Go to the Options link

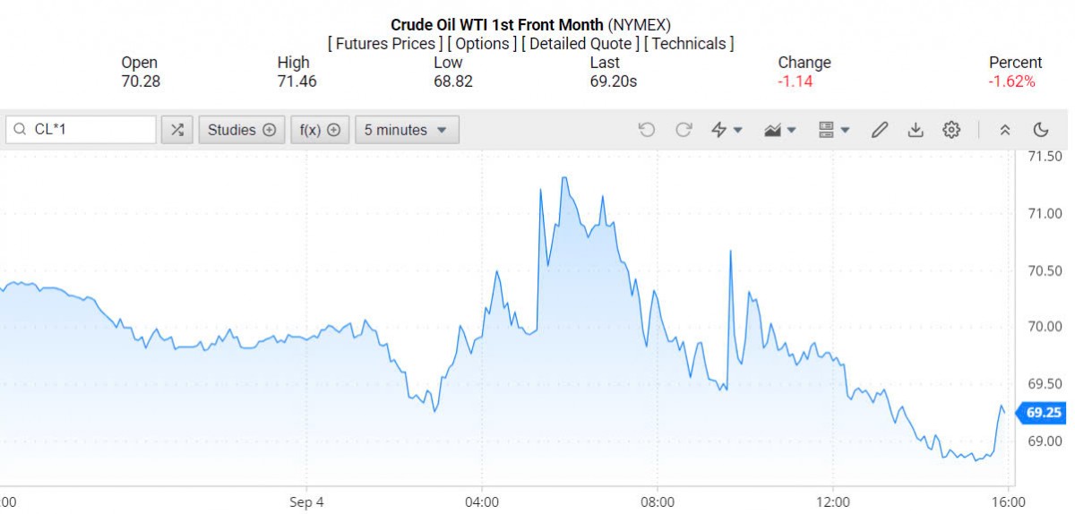(x=482, y=43)
